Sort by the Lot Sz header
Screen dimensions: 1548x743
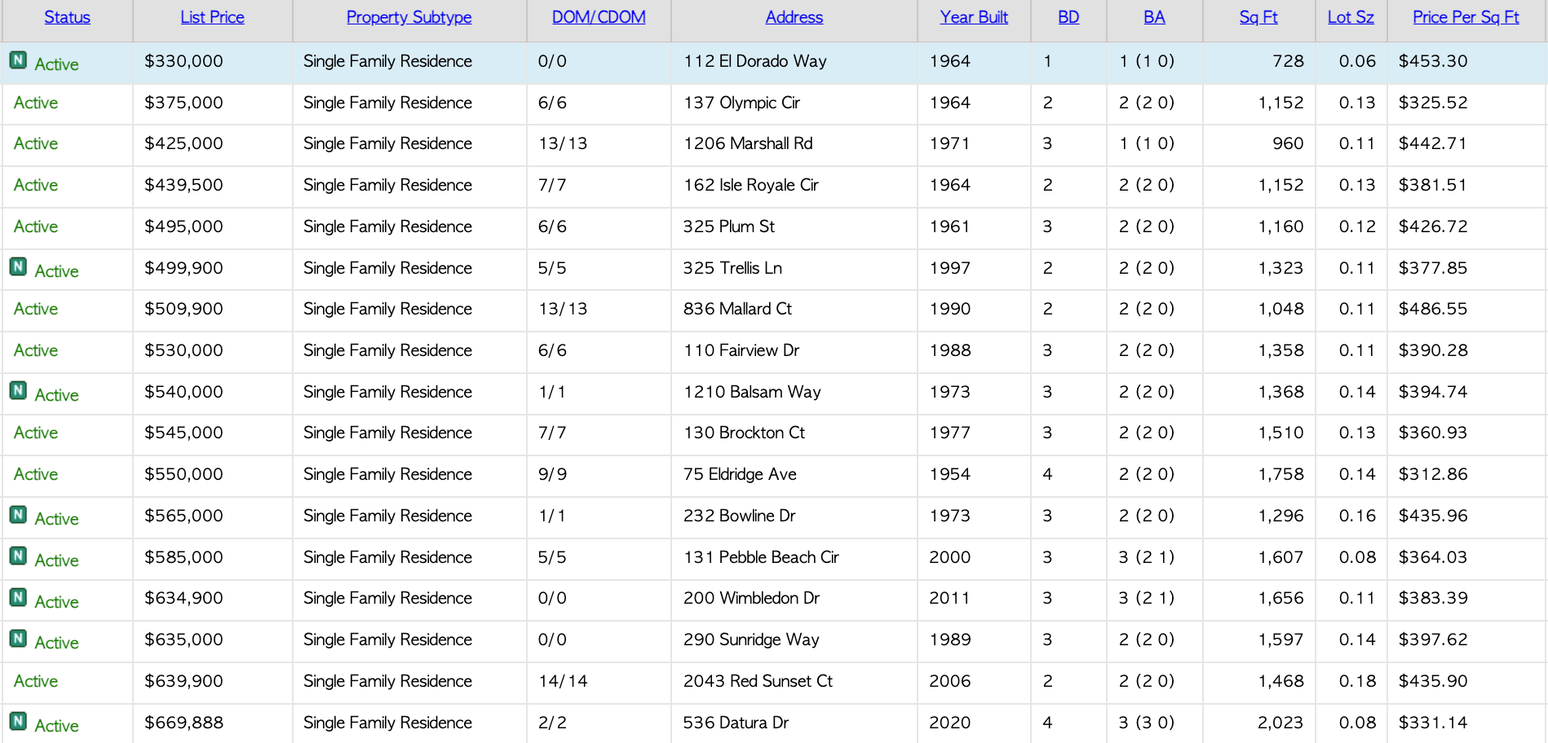(1351, 17)
